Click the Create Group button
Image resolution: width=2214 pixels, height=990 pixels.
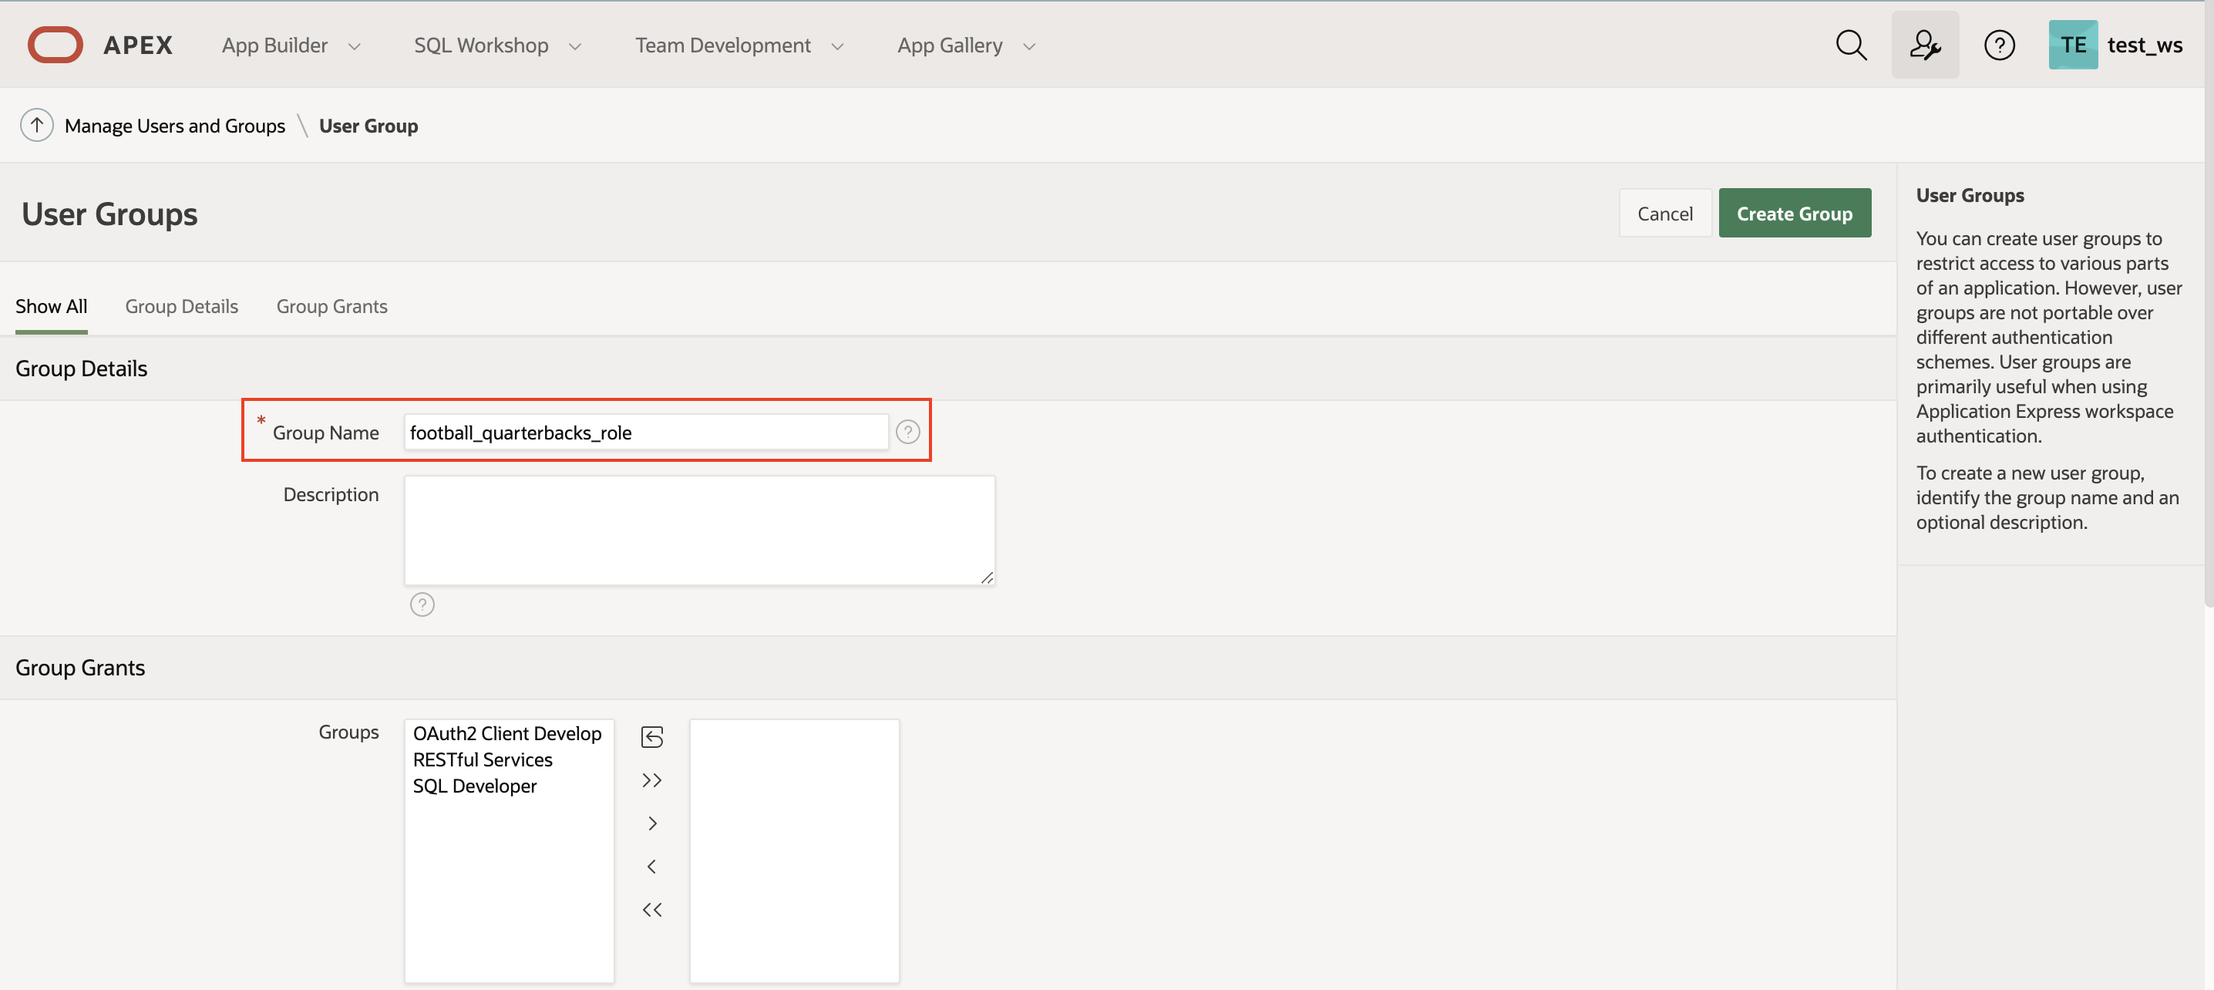[x=1795, y=213]
